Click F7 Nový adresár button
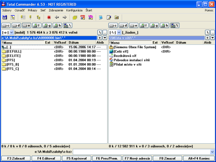 (137, 158)
